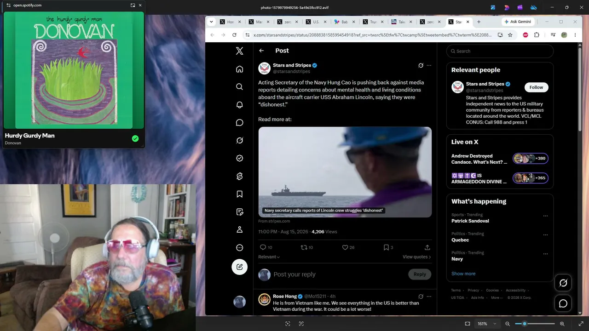Expand the Relevant replies sort dropdown
Image resolution: width=589 pixels, height=331 pixels.
[269, 257]
